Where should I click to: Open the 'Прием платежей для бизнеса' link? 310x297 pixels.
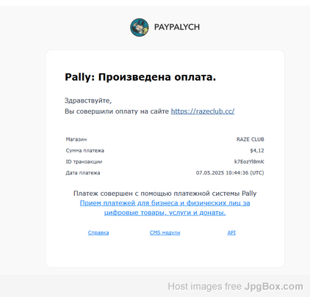(165, 203)
